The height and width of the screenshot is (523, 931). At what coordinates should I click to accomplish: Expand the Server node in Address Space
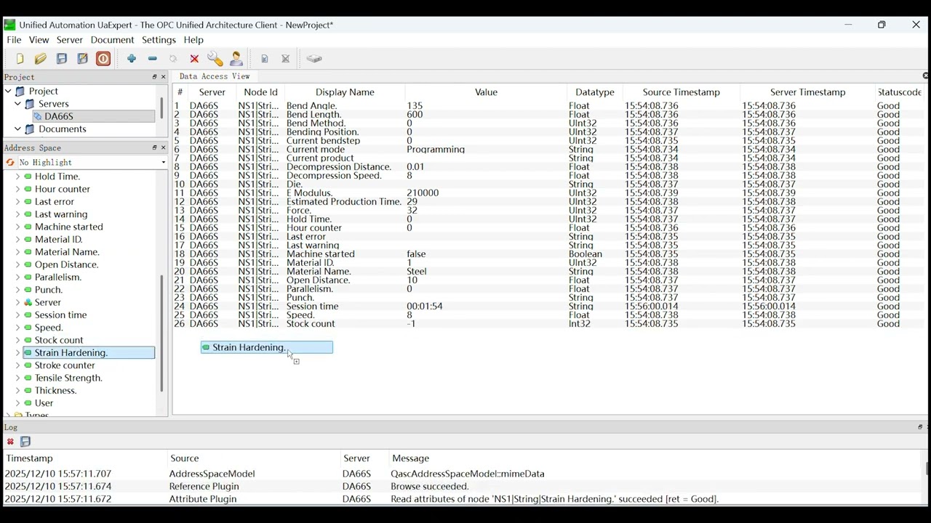(x=17, y=303)
